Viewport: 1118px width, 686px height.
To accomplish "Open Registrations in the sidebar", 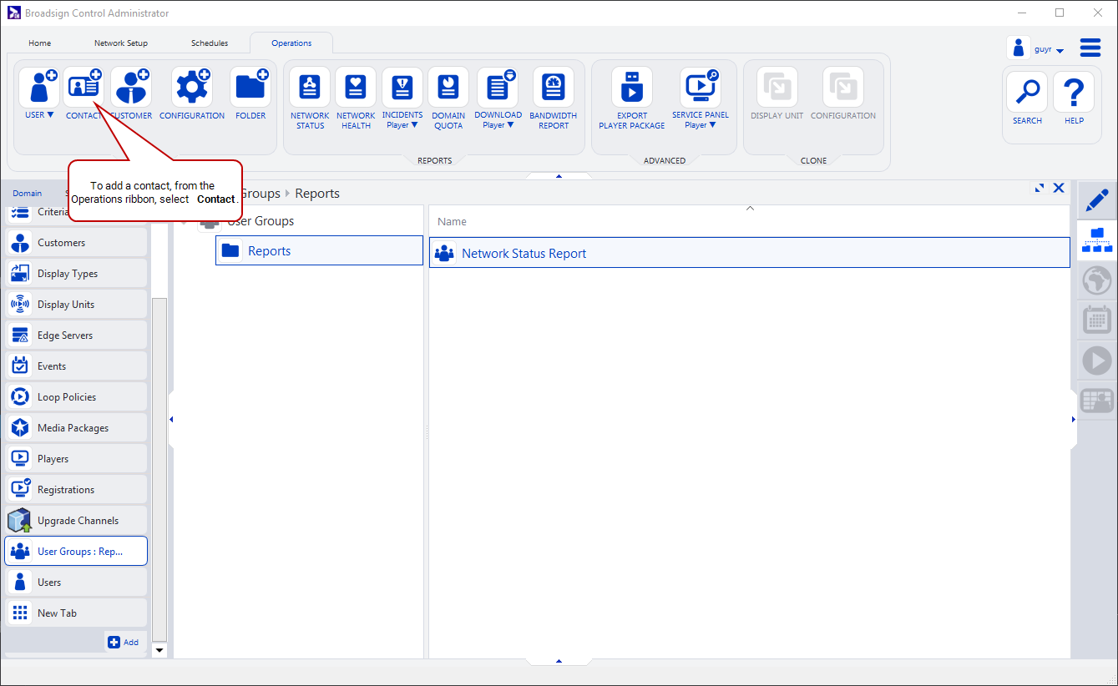I will point(76,490).
